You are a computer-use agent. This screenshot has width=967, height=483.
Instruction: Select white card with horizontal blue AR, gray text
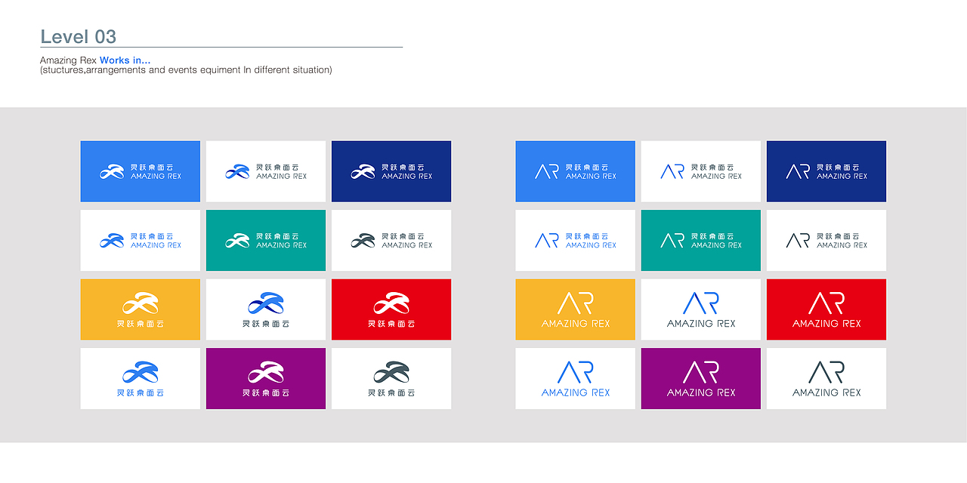[701, 171]
